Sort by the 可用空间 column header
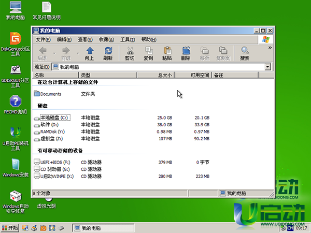The width and height of the screenshot is (311, 233). coord(193,75)
